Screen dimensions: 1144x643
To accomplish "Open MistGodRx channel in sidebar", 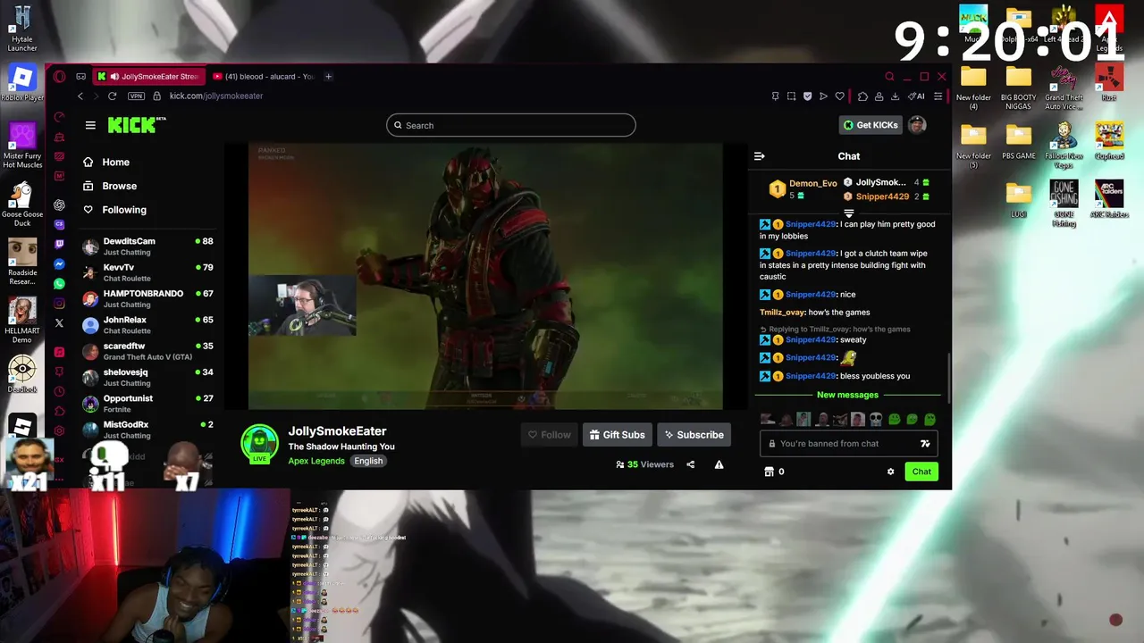I will [x=148, y=430].
